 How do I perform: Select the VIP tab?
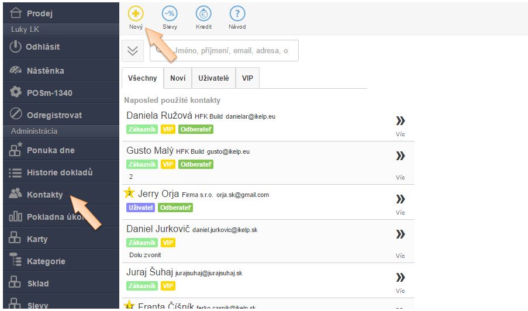(247, 78)
